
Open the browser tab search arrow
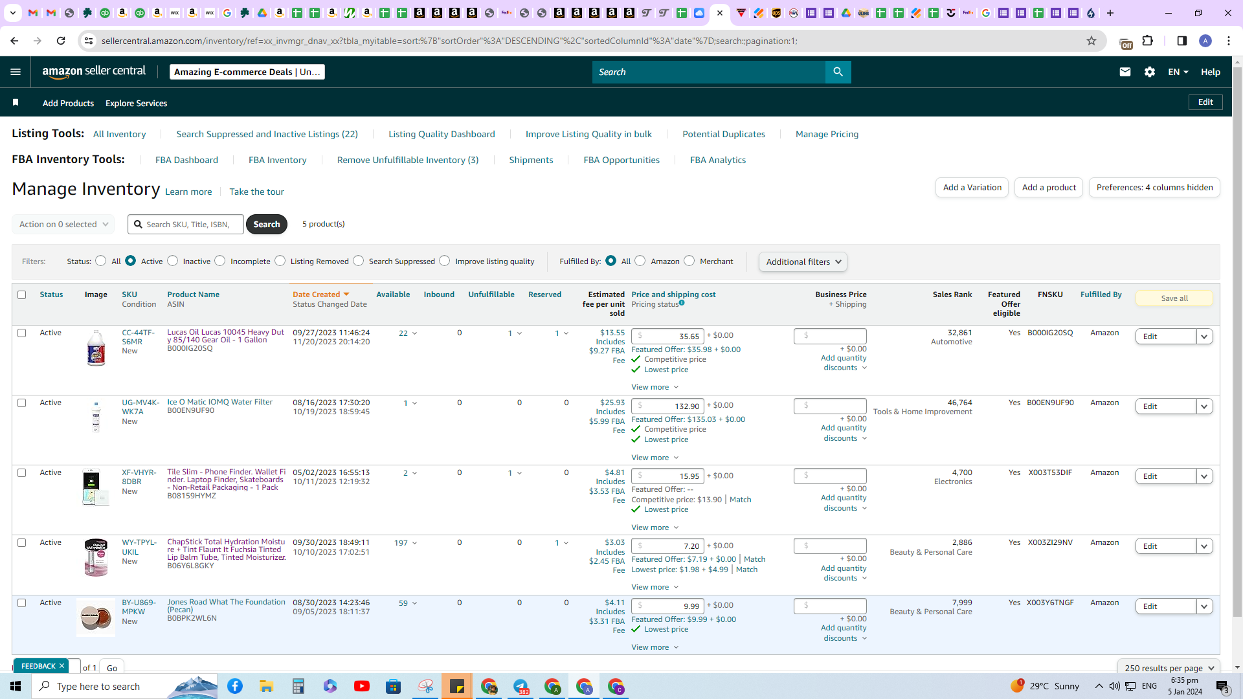[x=12, y=13]
